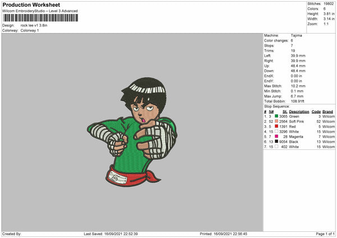The height and width of the screenshot is (238, 337).
Task: Click the Black thread color swatch
Action: 276,141
